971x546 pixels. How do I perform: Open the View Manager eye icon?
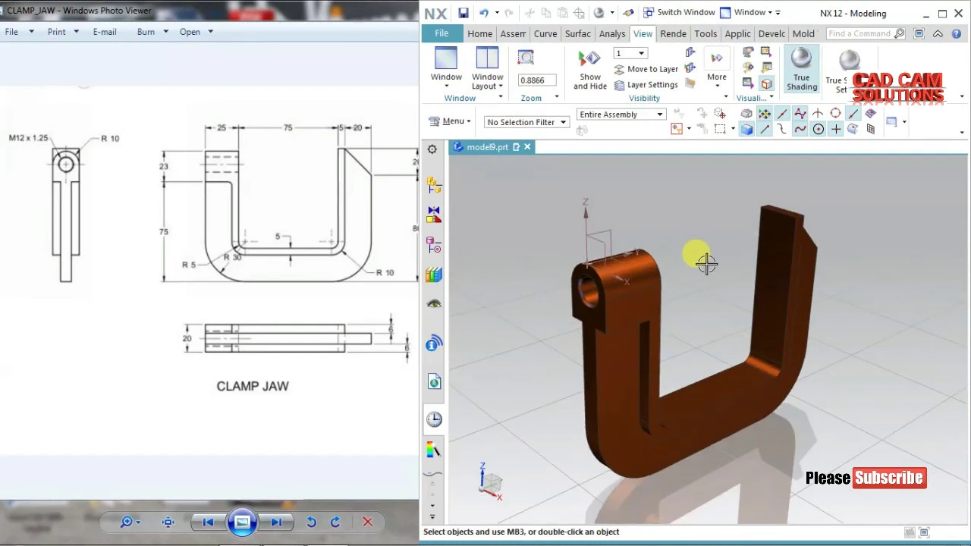[x=434, y=304]
